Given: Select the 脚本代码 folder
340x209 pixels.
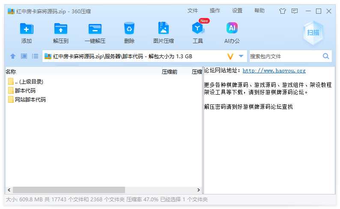Looking at the screenshot, I should [104, 90].
